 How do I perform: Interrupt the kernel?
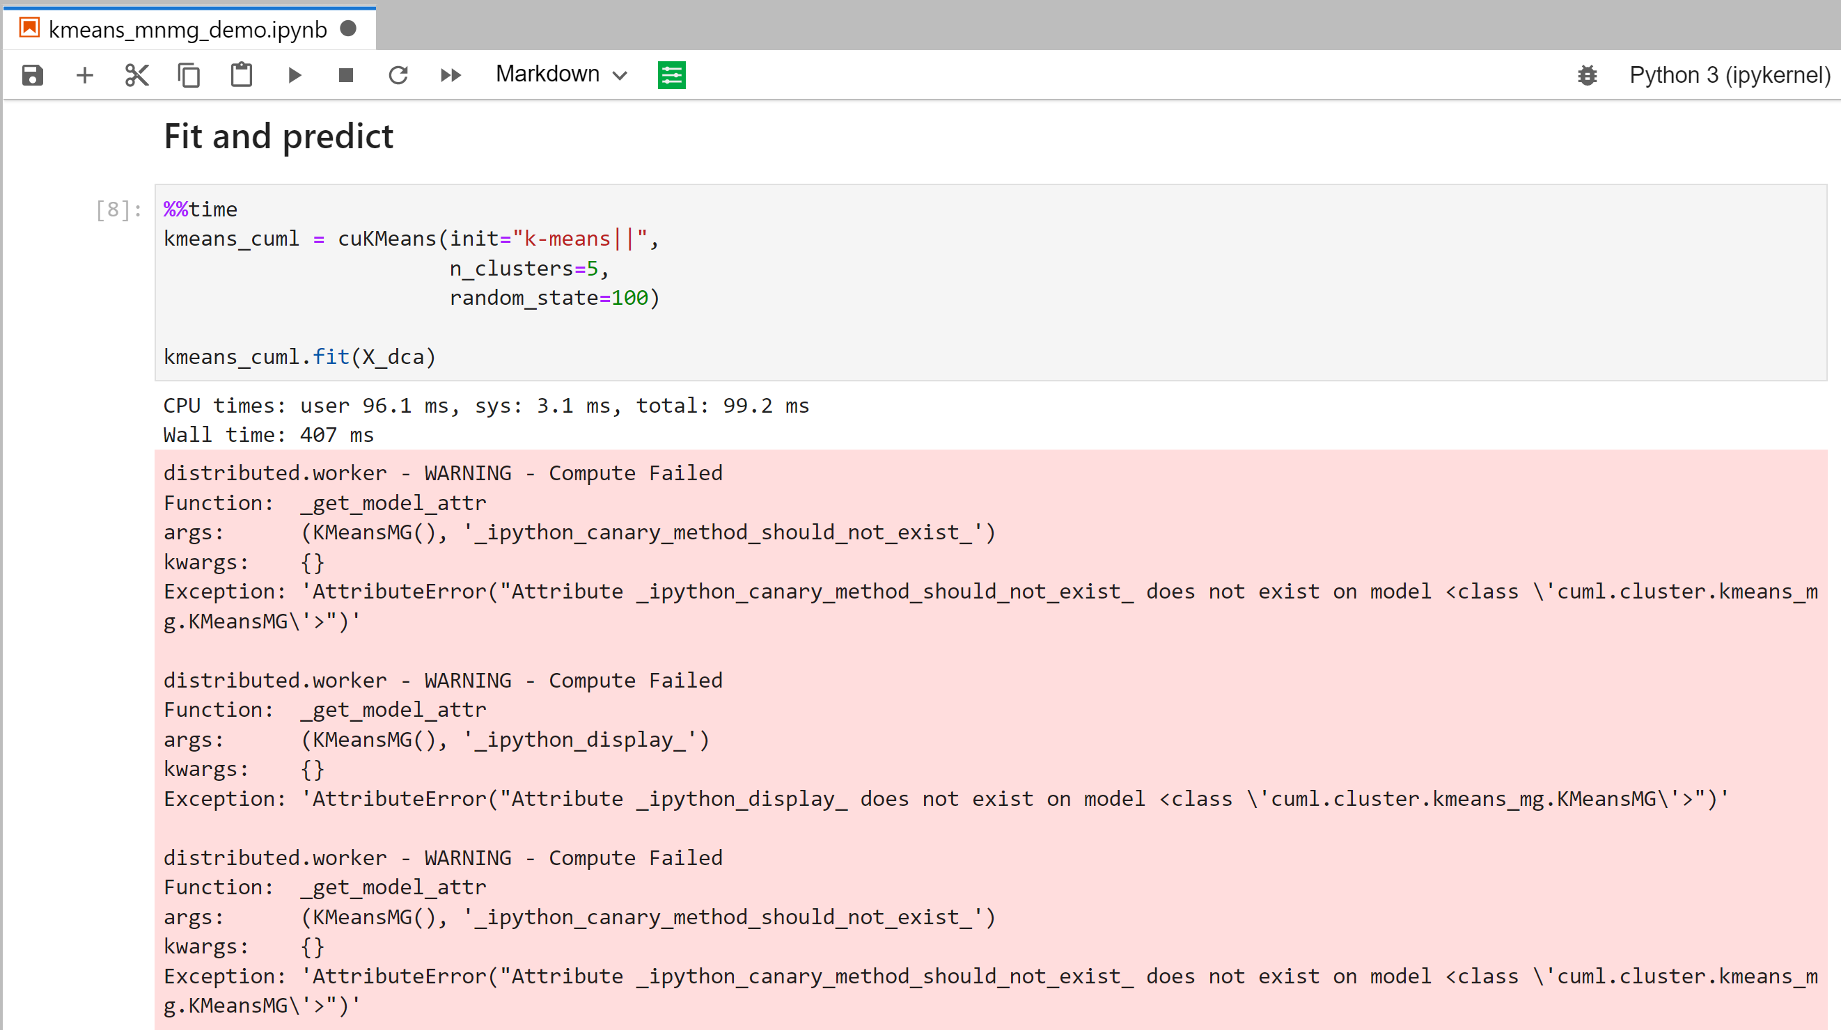[345, 74]
